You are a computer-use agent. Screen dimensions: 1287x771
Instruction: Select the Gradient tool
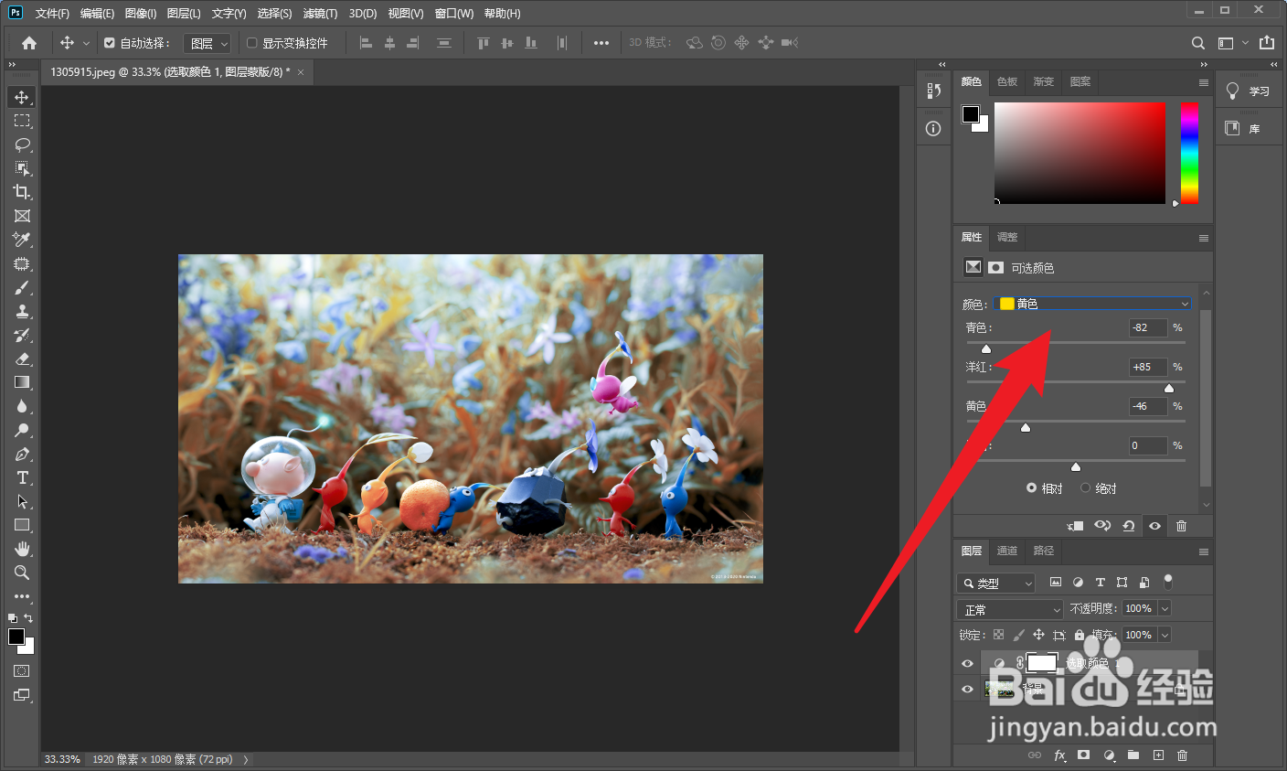[22, 382]
